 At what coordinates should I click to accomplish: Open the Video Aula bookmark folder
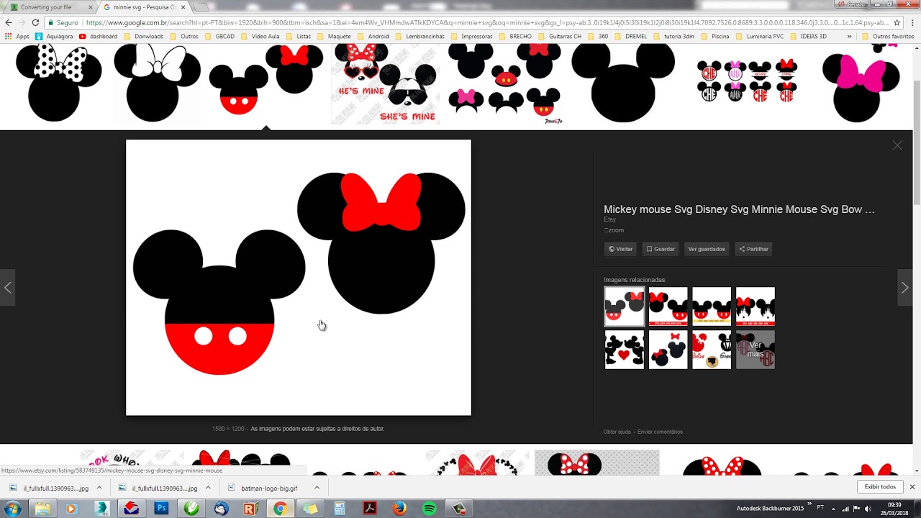coord(260,36)
